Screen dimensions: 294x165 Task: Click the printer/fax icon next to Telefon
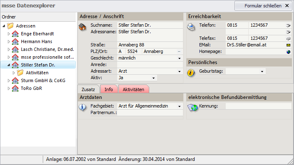191,27
